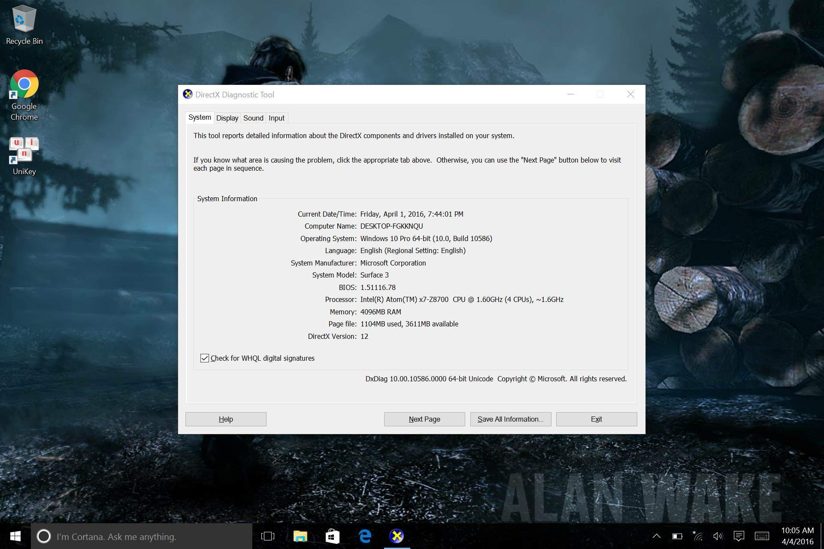Close the DirectX Diagnostic Tool window

click(630, 94)
